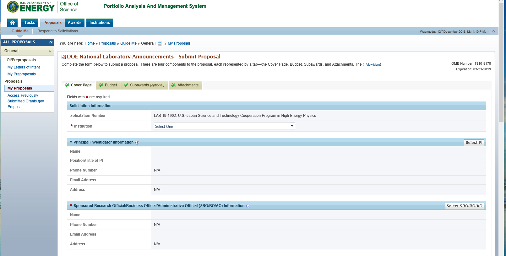506x256 pixels.
Task: Select Respond to Solicitations submenu item
Action: 57,31
